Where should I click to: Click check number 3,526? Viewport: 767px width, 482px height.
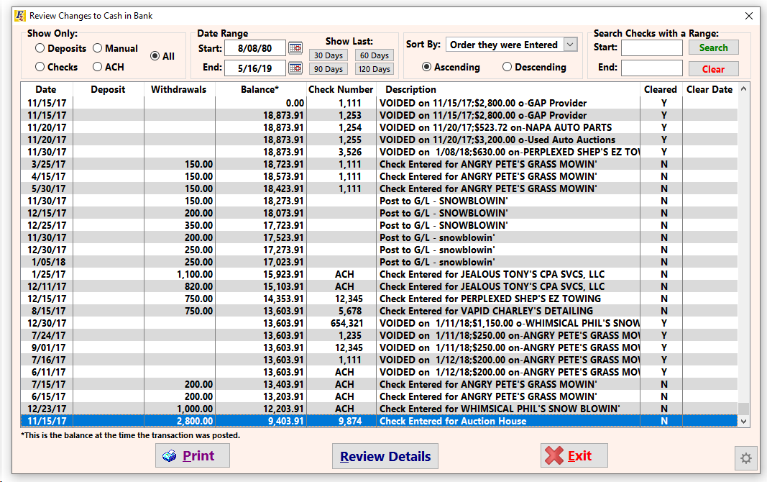click(350, 153)
